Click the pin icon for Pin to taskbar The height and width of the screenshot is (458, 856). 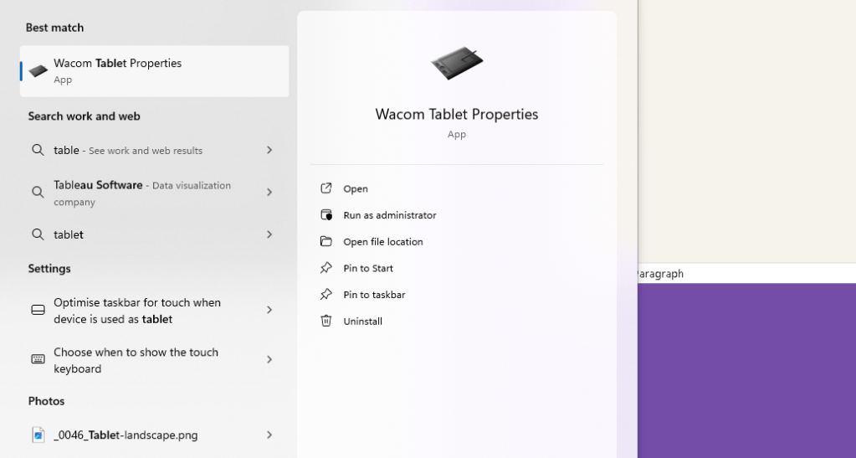pyautogui.click(x=325, y=294)
